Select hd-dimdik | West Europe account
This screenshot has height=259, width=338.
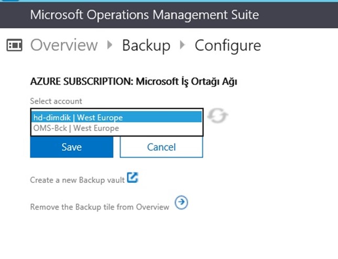tap(117, 117)
